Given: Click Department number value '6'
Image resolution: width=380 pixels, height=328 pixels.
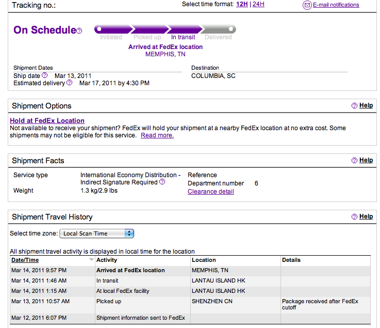Looking at the screenshot, I should (x=256, y=183).
